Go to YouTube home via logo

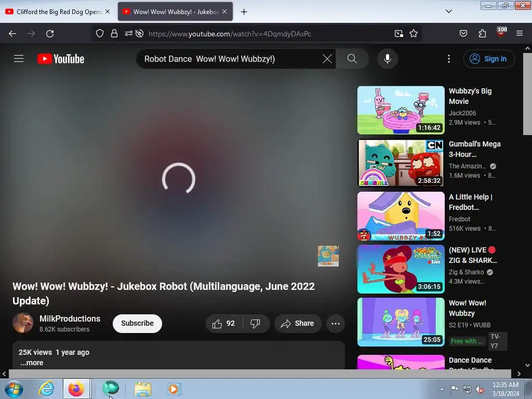[61, 59]
